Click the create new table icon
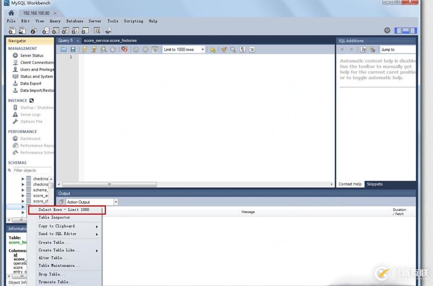 point(55,30)
